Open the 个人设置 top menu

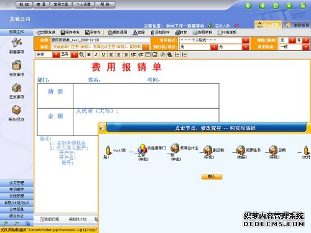(x=83, y=4)
